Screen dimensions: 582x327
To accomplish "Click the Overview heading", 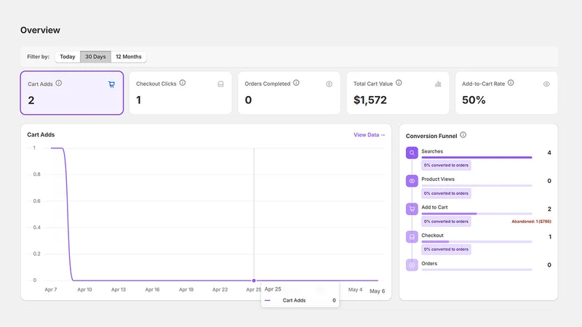I will coord(40,31).
